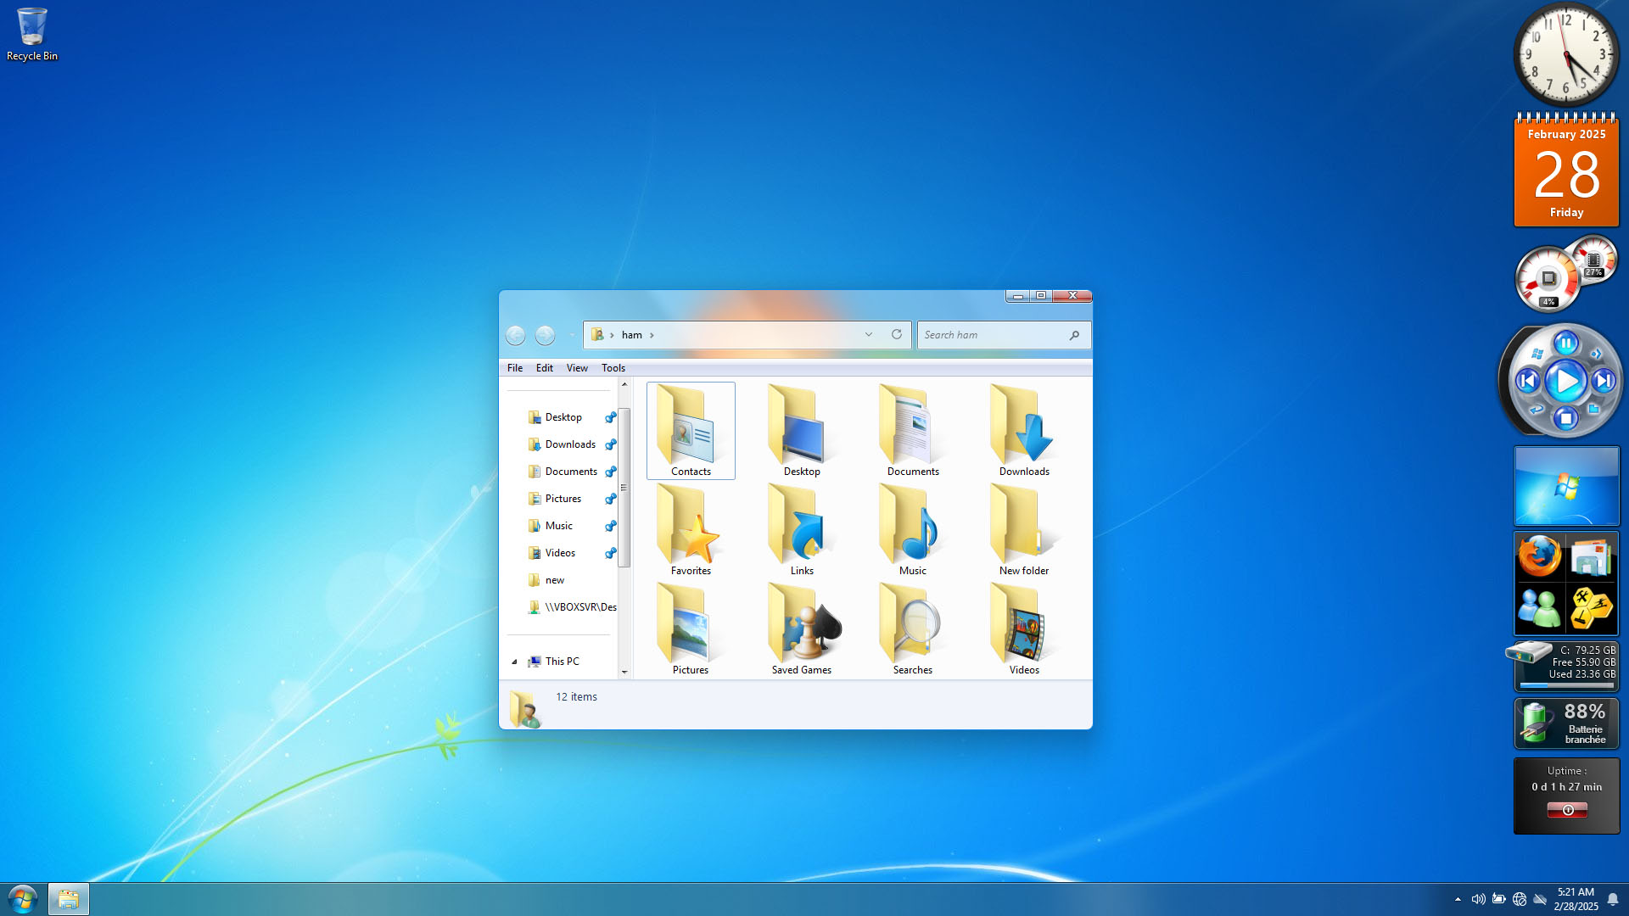Click the large play button on media gadget

pyautogui.click(x=1565, y=382)
